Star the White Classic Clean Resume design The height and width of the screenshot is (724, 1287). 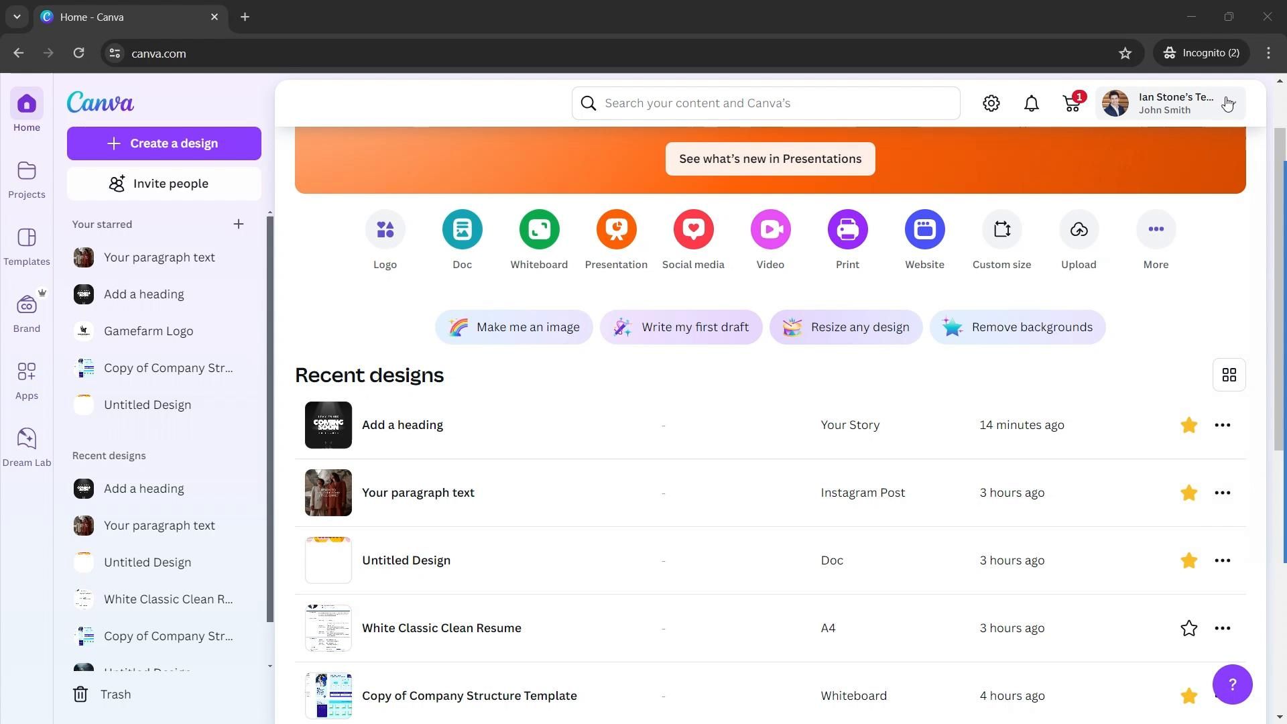[1188, 628]
